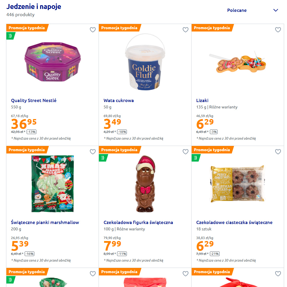
Task: Click the heart on Czekoladowa figurka świąteczna
Action: pos(185,152)
